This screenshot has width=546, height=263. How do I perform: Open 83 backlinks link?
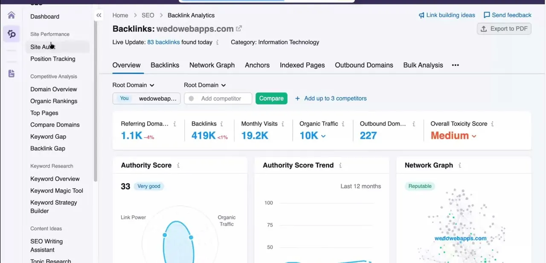click(x=163, y=42)
